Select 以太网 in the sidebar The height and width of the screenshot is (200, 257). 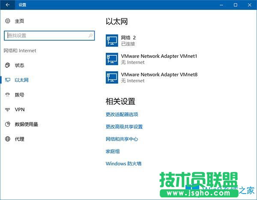tap(22, 80)
